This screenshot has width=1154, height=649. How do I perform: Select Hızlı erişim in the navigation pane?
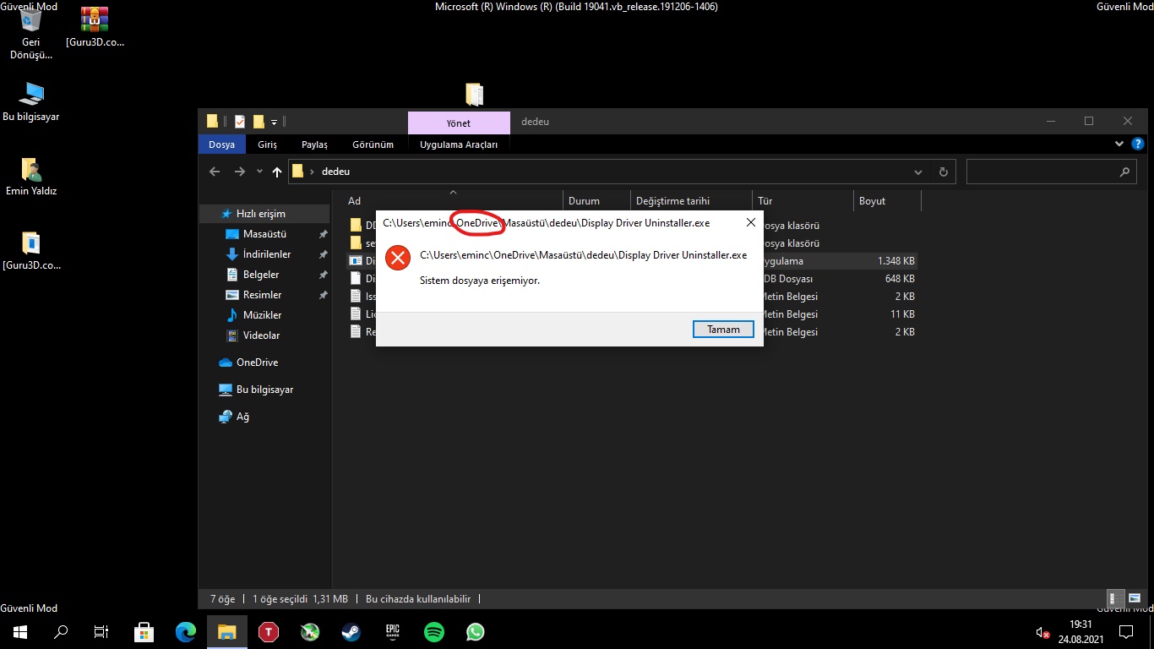pyautogui.click(x=260, y=214)
